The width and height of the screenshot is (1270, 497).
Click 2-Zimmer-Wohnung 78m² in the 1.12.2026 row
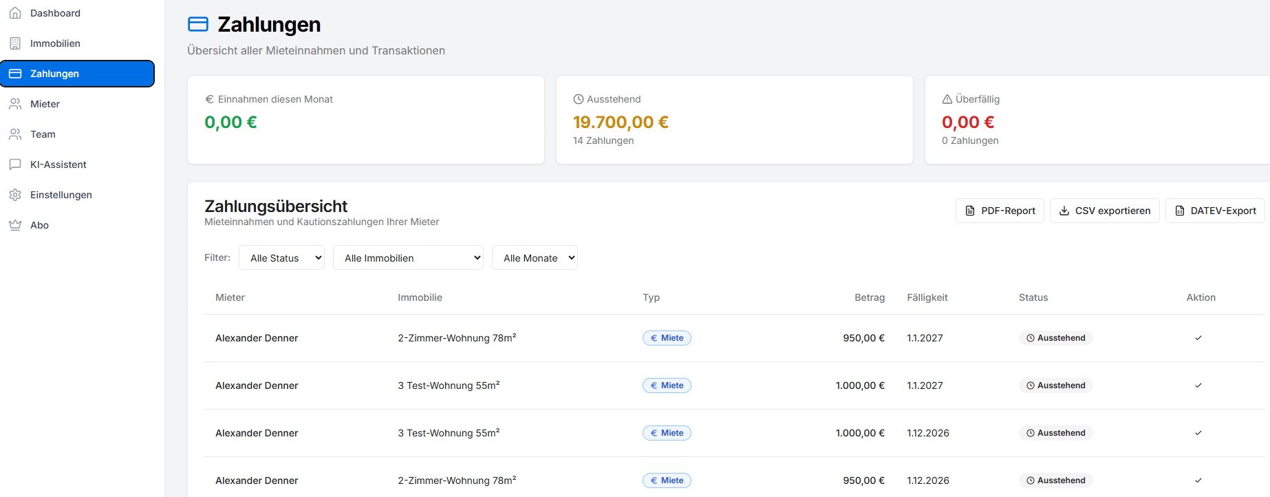457,480
